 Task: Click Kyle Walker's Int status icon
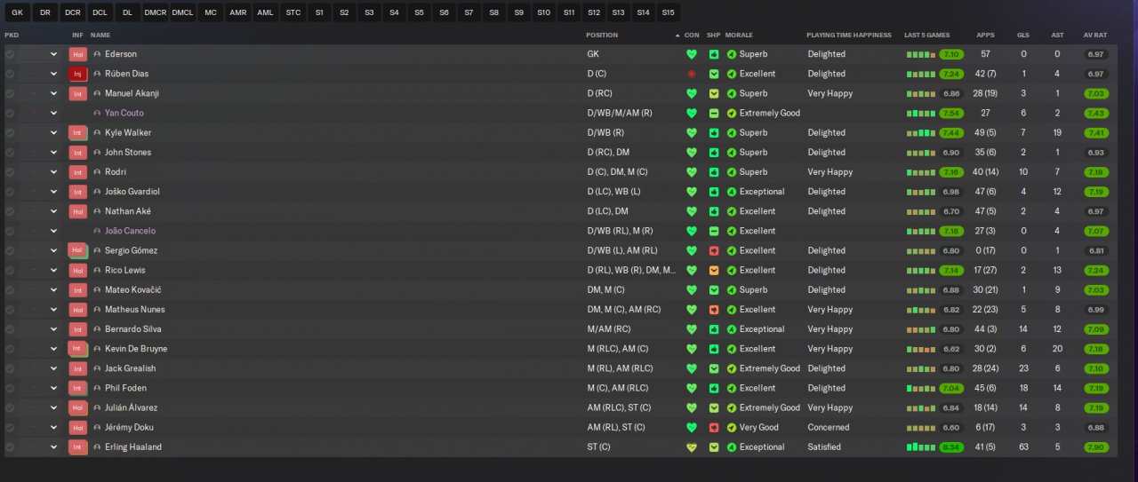pos(78,132)
